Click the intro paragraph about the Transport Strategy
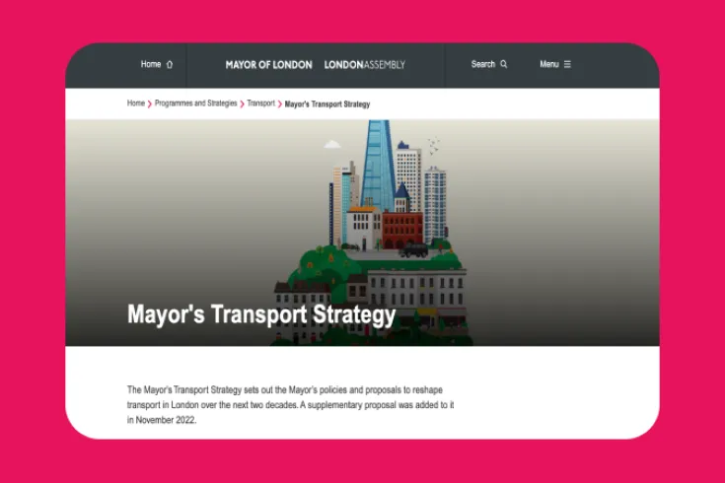This screenshot has height=483, width=725. tap(291, 404)
